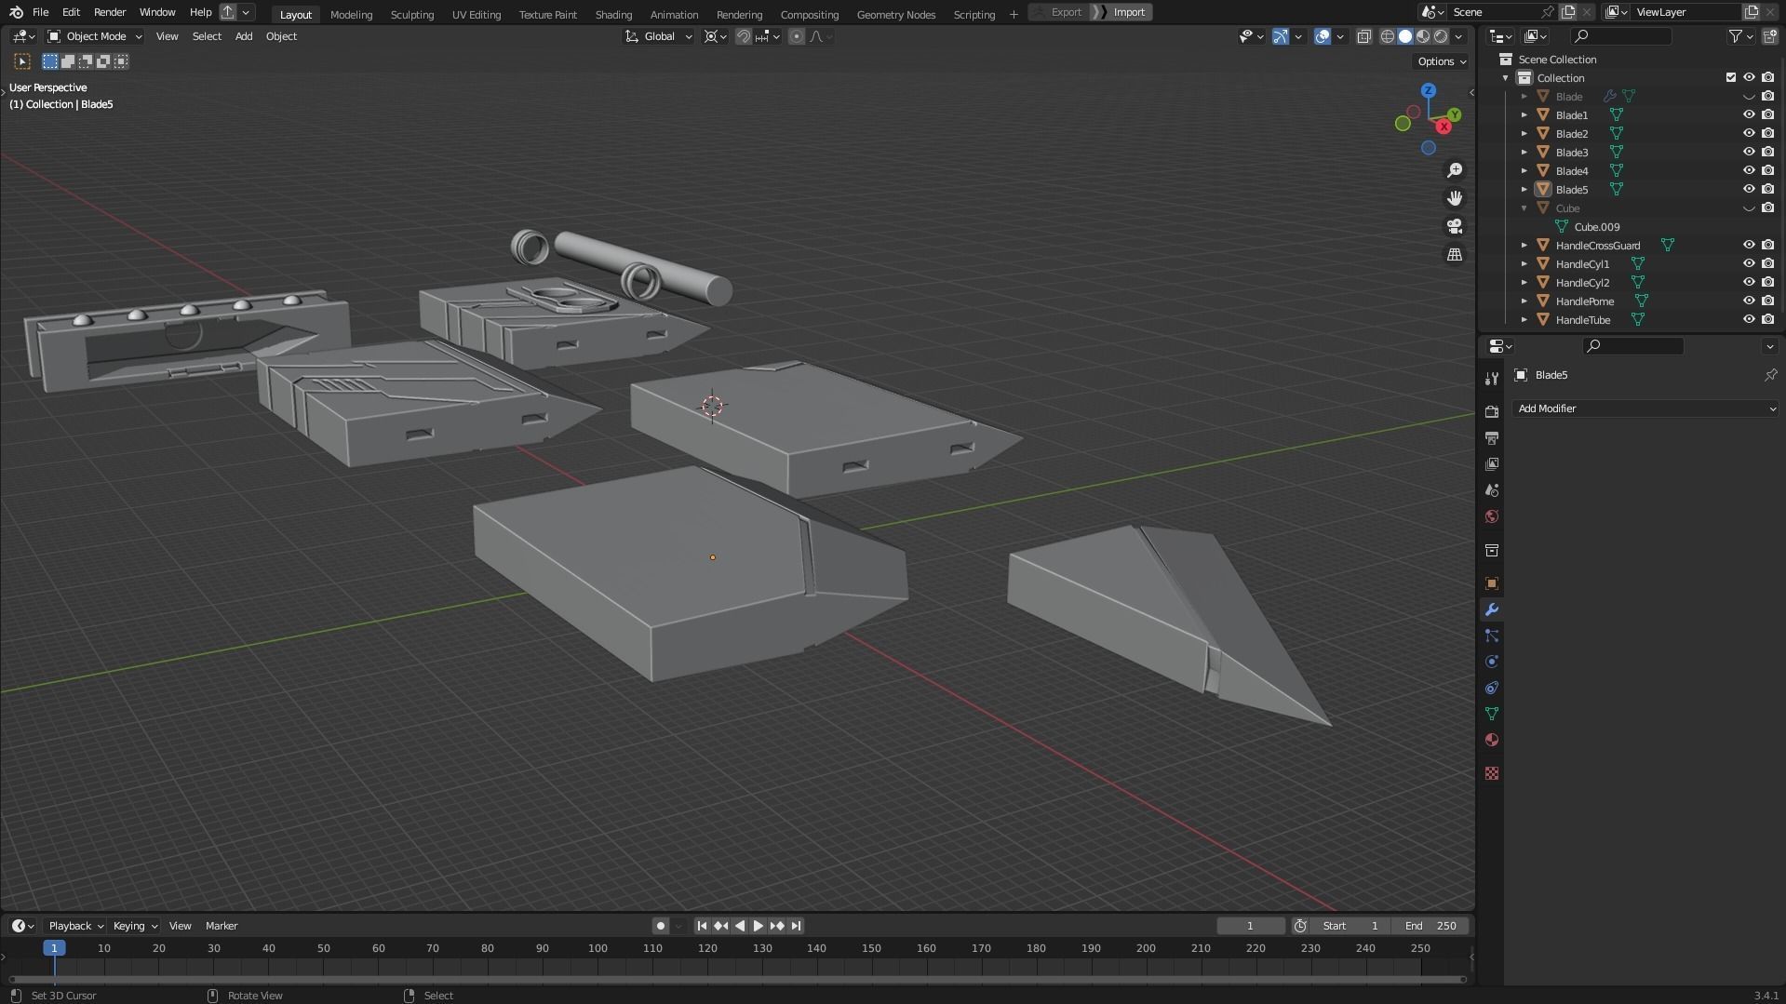Open the Playback dropdown in timeline
The width and height of the screenshot is (1786, 1004).
[x=75, y=926]
